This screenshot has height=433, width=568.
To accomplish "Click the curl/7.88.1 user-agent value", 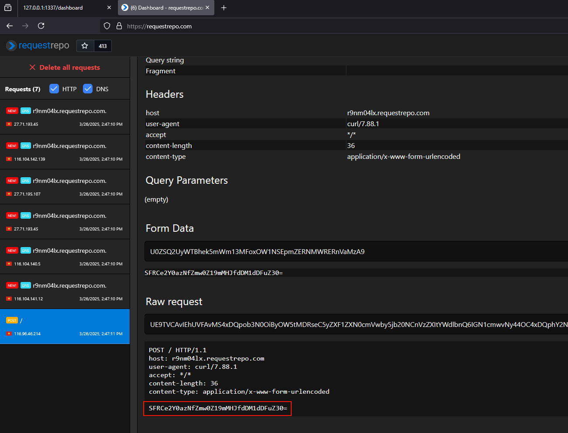I will coord(363,124).
